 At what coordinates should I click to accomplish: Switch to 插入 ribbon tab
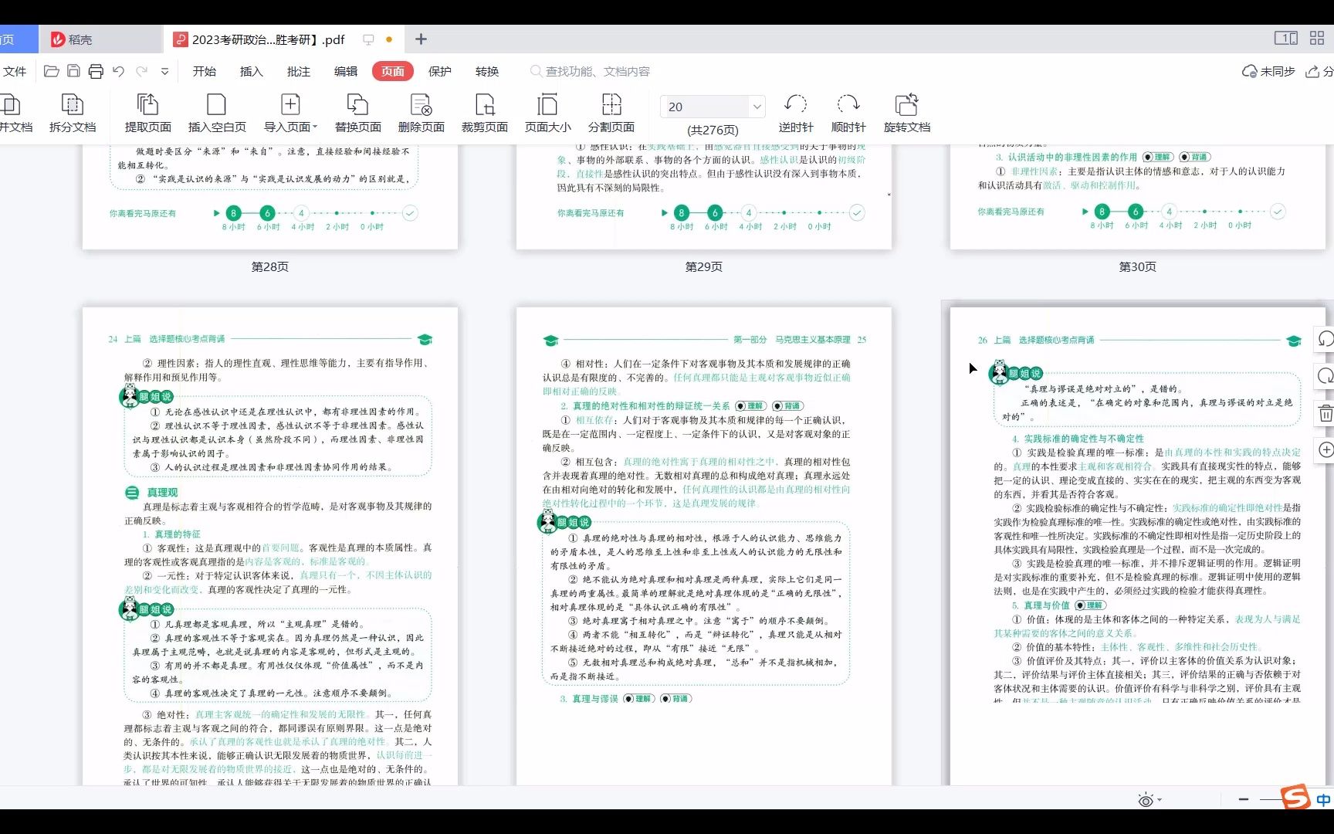252,71
